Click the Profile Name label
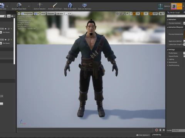The height and width of the screenshot is (138, 185). coord(173,53)
